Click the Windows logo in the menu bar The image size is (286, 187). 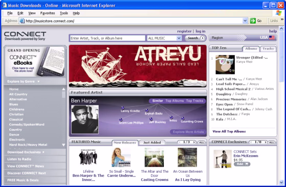point(278,13)
